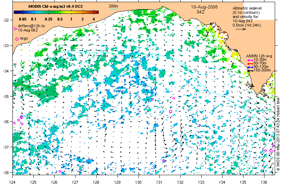The width and height of the screenshot is (284, 184).
Task: Click the longitude axis label 127
Action: point(75,182)
